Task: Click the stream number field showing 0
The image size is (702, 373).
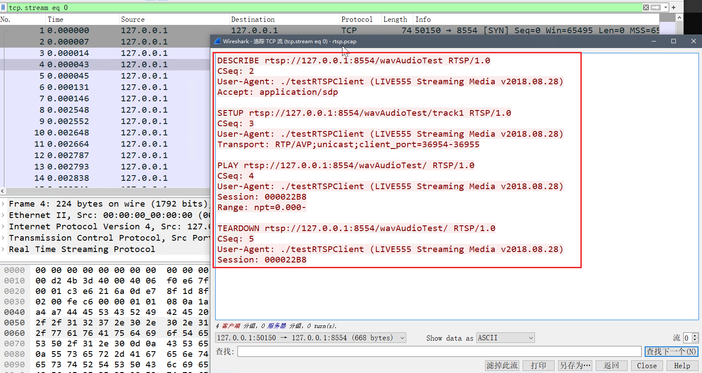Action: (x=688, y=338)
